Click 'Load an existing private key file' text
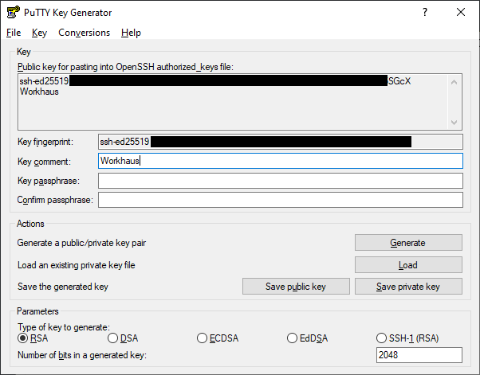The image size is (480, 375). point(77,265)
